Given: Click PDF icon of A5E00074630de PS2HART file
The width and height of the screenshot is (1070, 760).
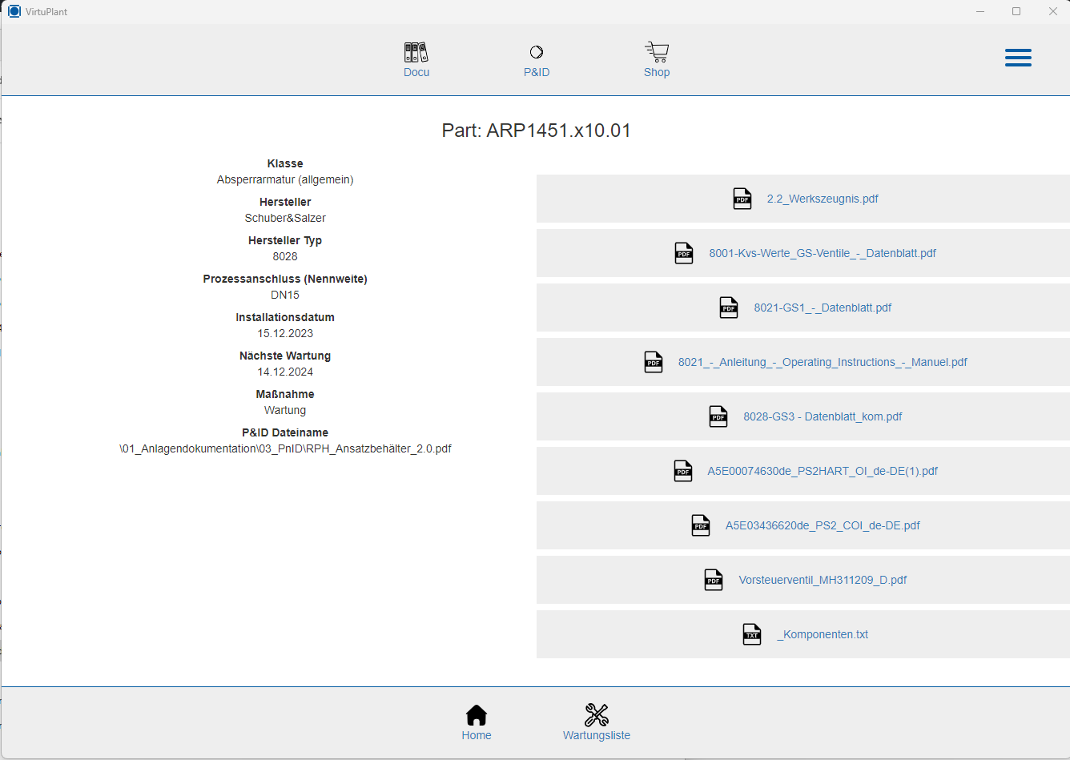Looking at the screenshot, I should tap(683, 471).
